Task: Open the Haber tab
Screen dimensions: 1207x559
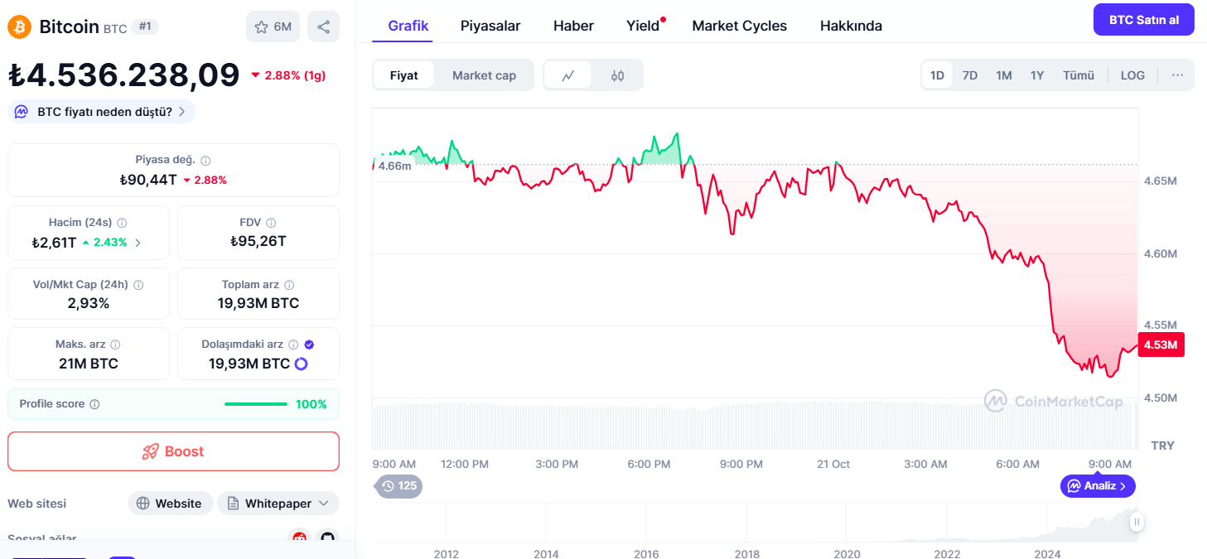Action: 573,26
